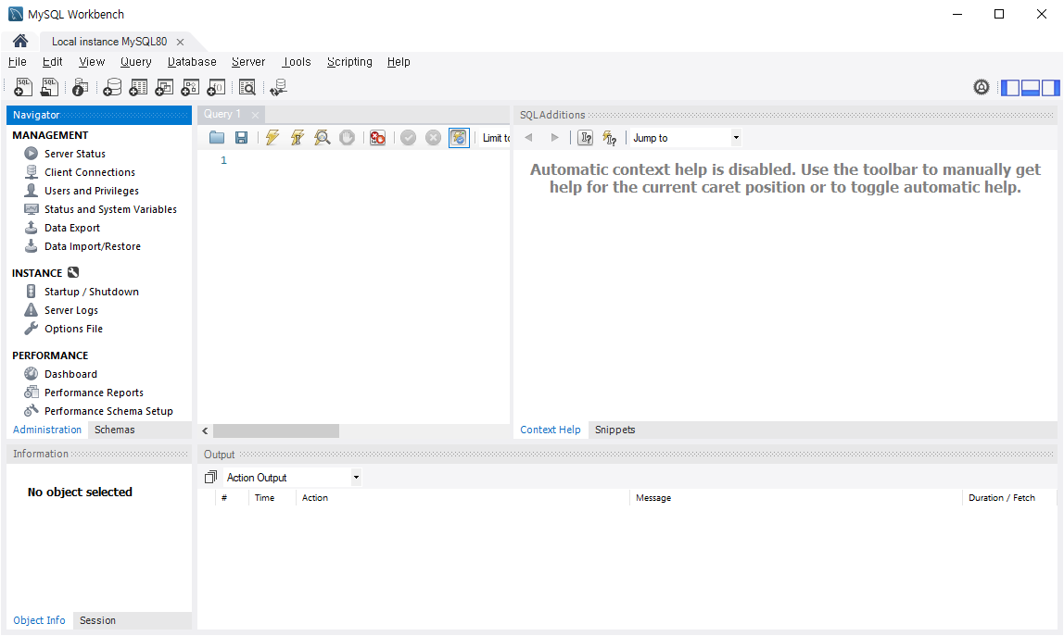Click the INSTANCE heading status icon
Screen dimensions: 1064x636
(x=73, y=272)
